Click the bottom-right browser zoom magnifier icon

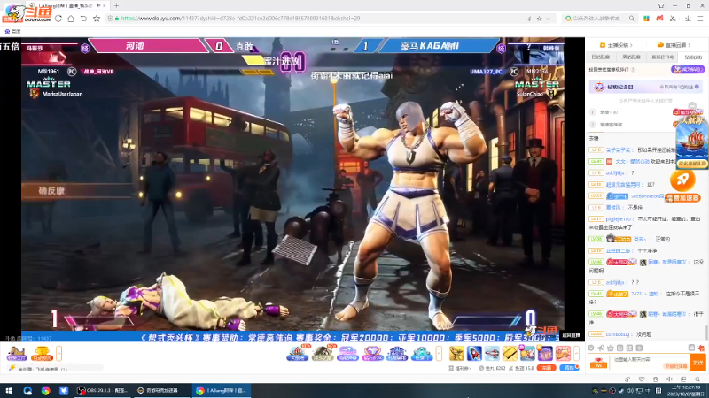pyautogui.click(x=698, y=379)
